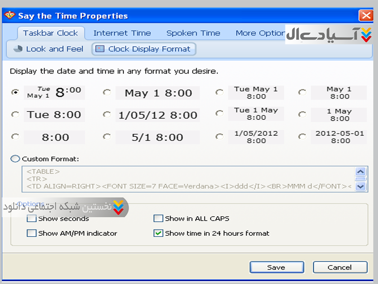This screenshot has height=284, width=378.
Task: Pick the '1/05/12 8:00' format radio button
Action: 107,115
